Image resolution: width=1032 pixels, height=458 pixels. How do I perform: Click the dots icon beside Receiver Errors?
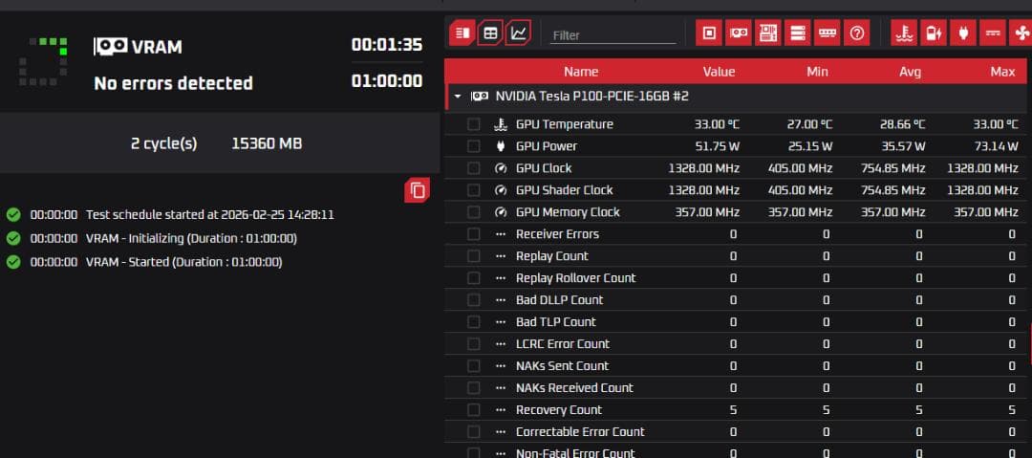pyautogui.click(x=501, y=234)
